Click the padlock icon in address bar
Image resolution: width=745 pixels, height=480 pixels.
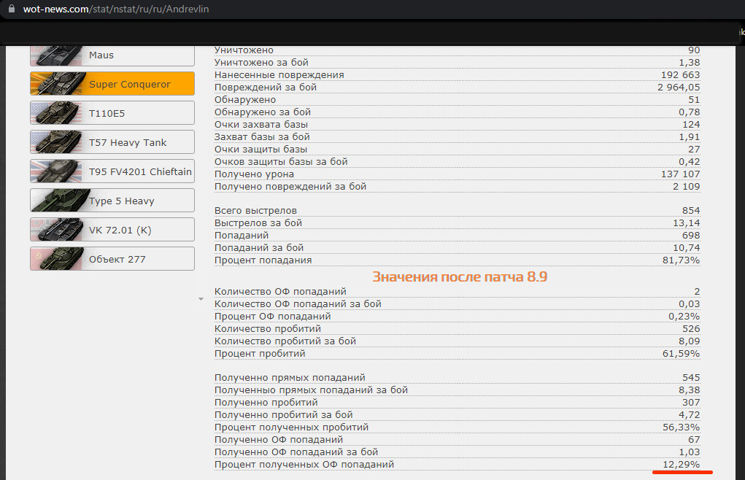pyautogui.click(x=11, y=9)
